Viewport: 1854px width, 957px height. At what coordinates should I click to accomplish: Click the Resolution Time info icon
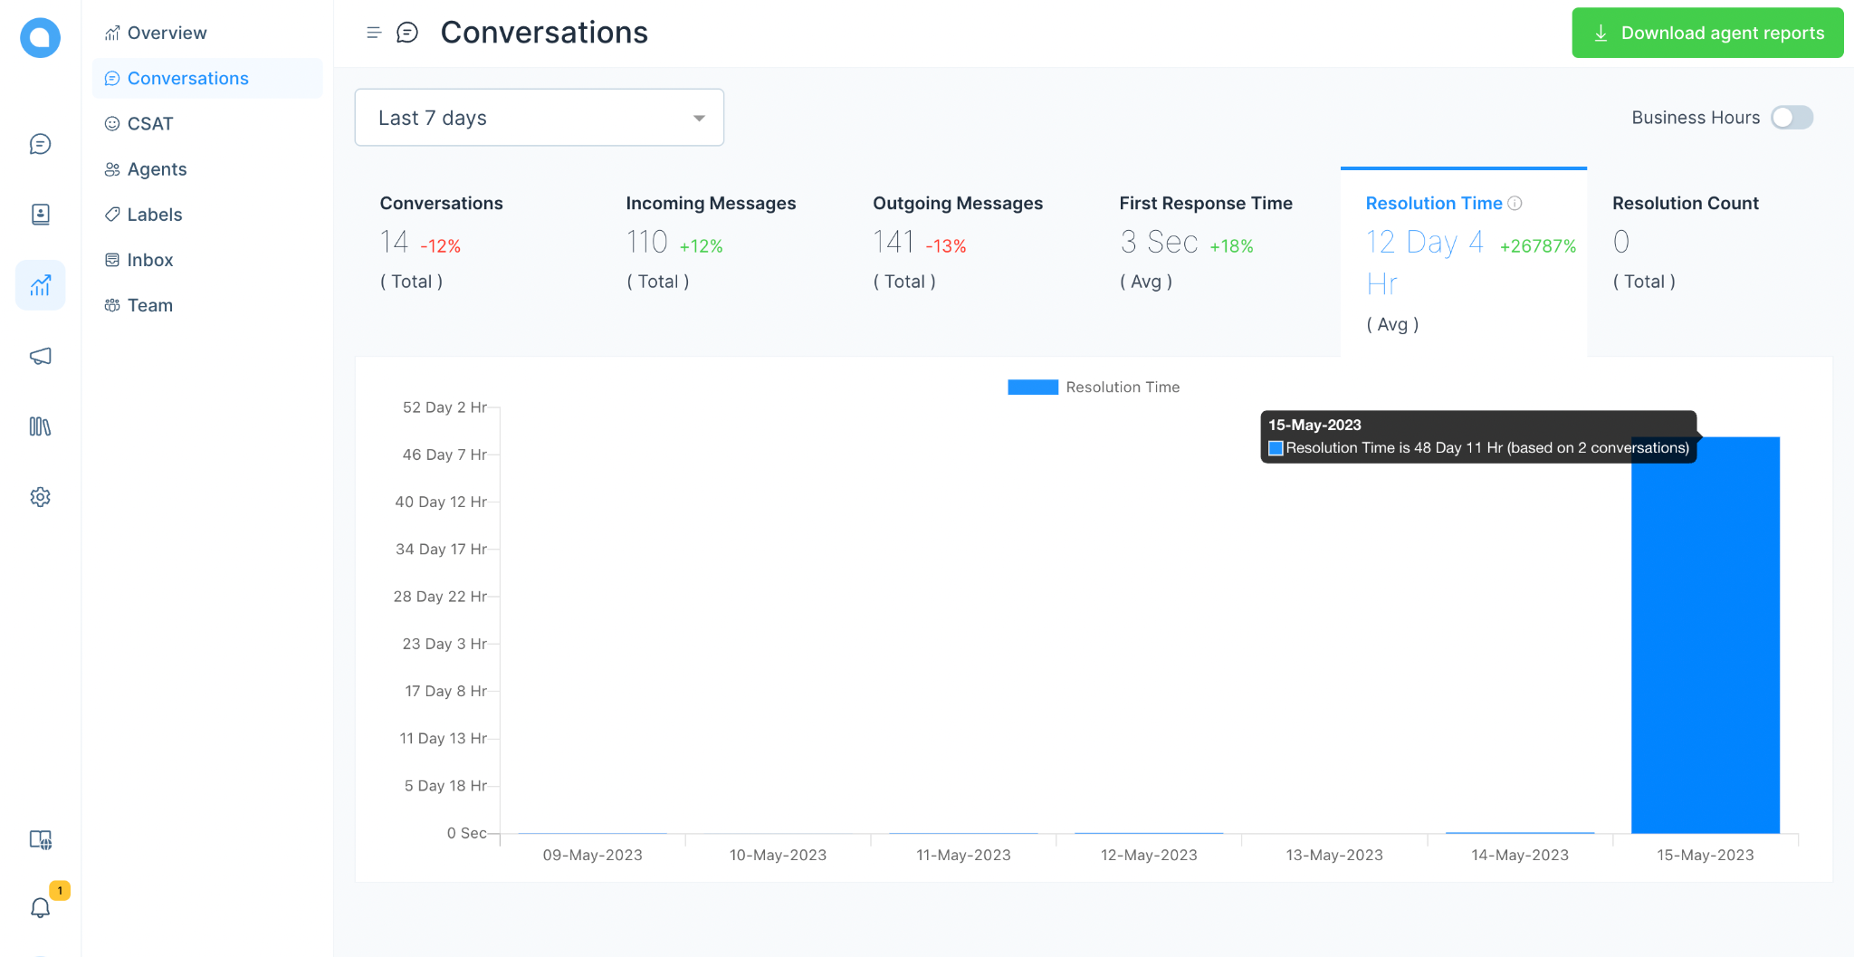click(x=1515, y=204)
